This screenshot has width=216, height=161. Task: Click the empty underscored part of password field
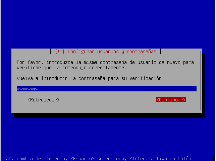click(117, 89)
